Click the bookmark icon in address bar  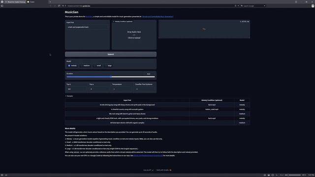[x=235, y=6]
